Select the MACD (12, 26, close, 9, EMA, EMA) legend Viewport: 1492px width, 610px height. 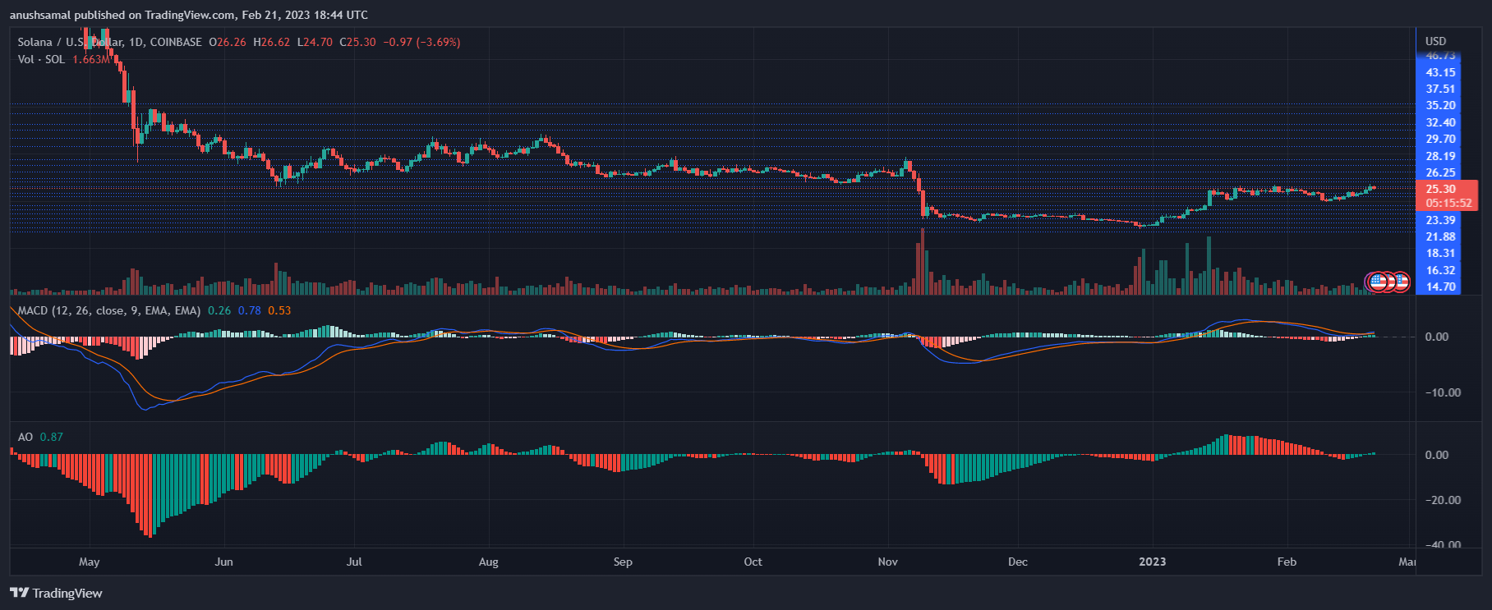click(109, 310)
